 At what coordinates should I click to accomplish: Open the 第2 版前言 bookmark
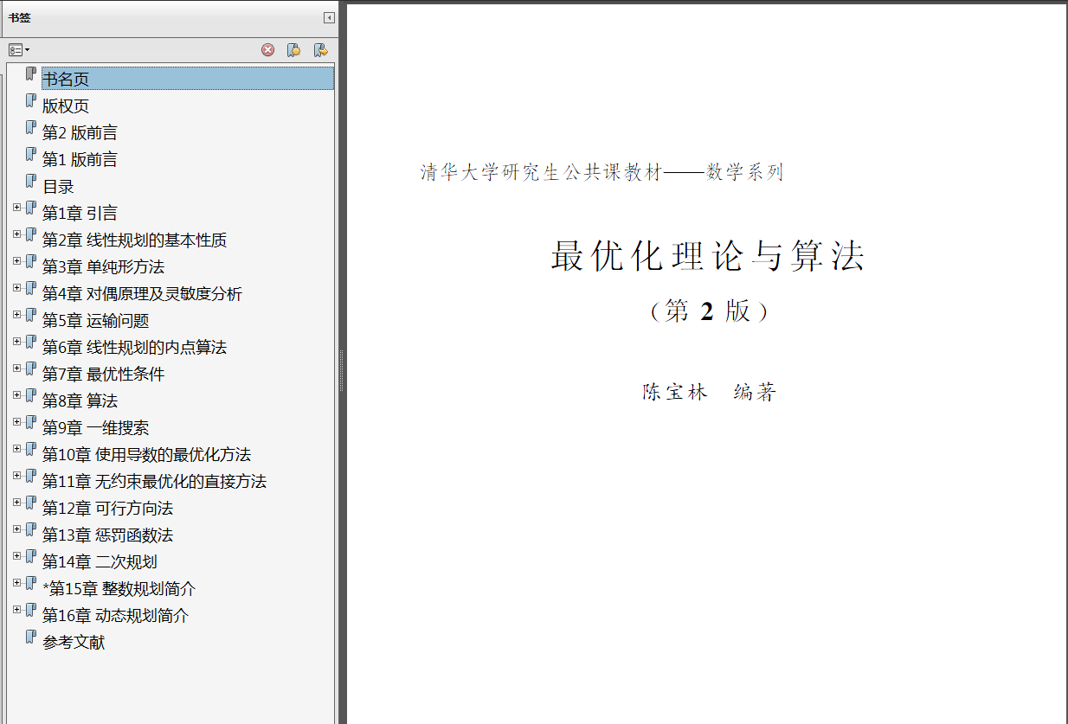(x=80, y=133)
